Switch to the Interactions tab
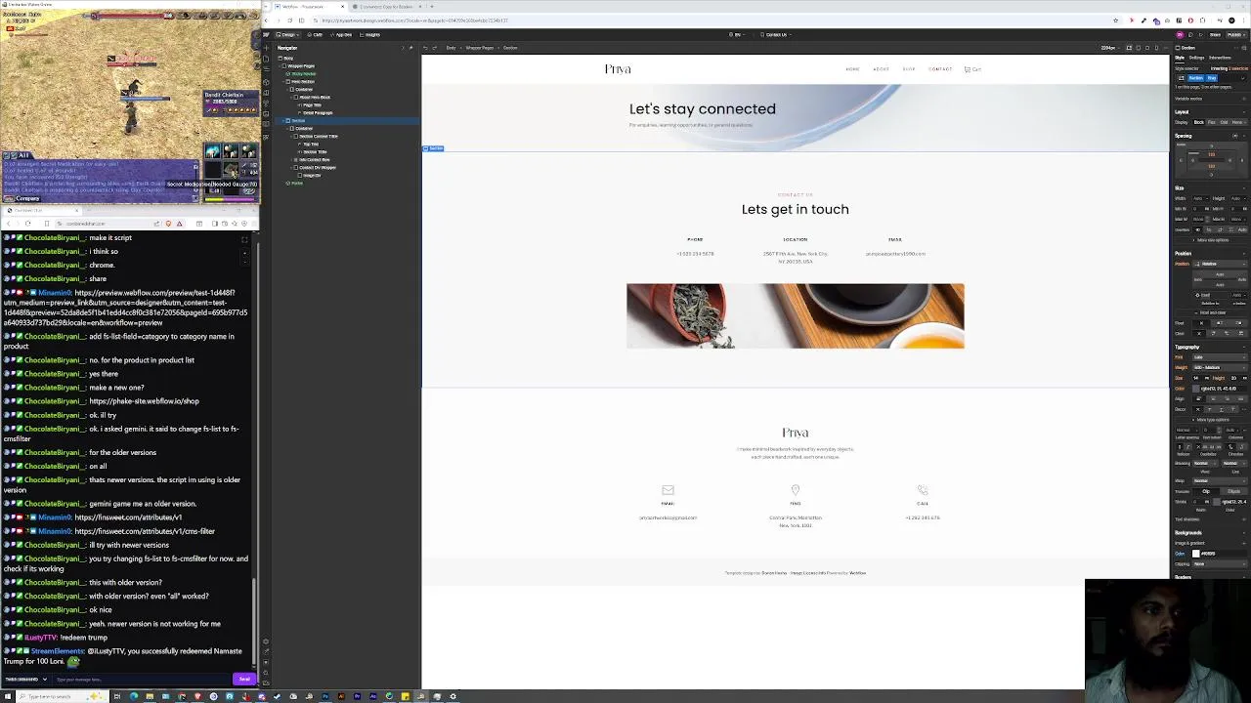 (1220, 58)
